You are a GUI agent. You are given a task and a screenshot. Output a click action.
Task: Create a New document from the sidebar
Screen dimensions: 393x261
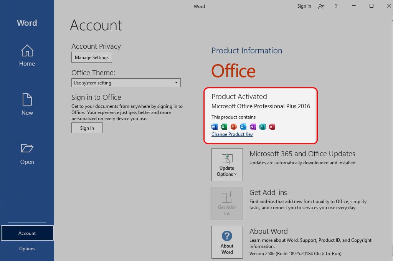27,104
